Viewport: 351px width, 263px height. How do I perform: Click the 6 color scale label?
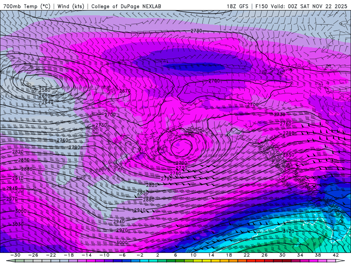tap(175, 255)
